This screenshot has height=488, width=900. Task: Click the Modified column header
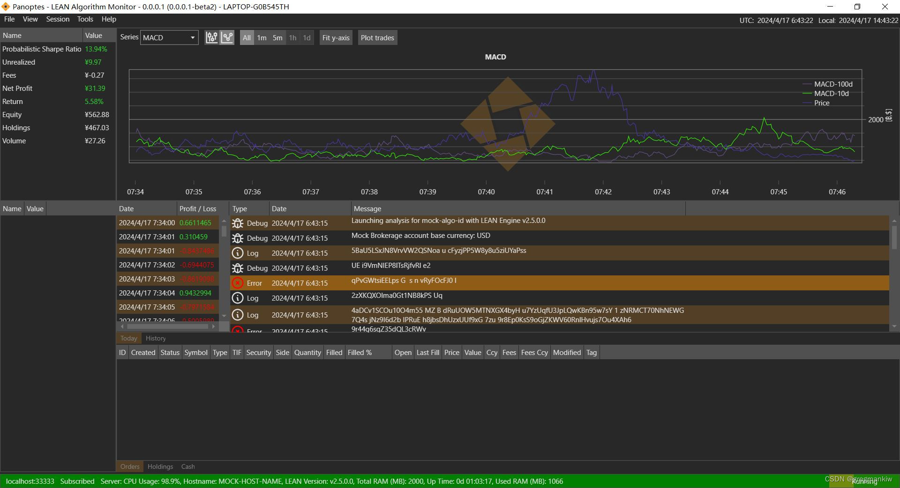[x=567, y=353]
